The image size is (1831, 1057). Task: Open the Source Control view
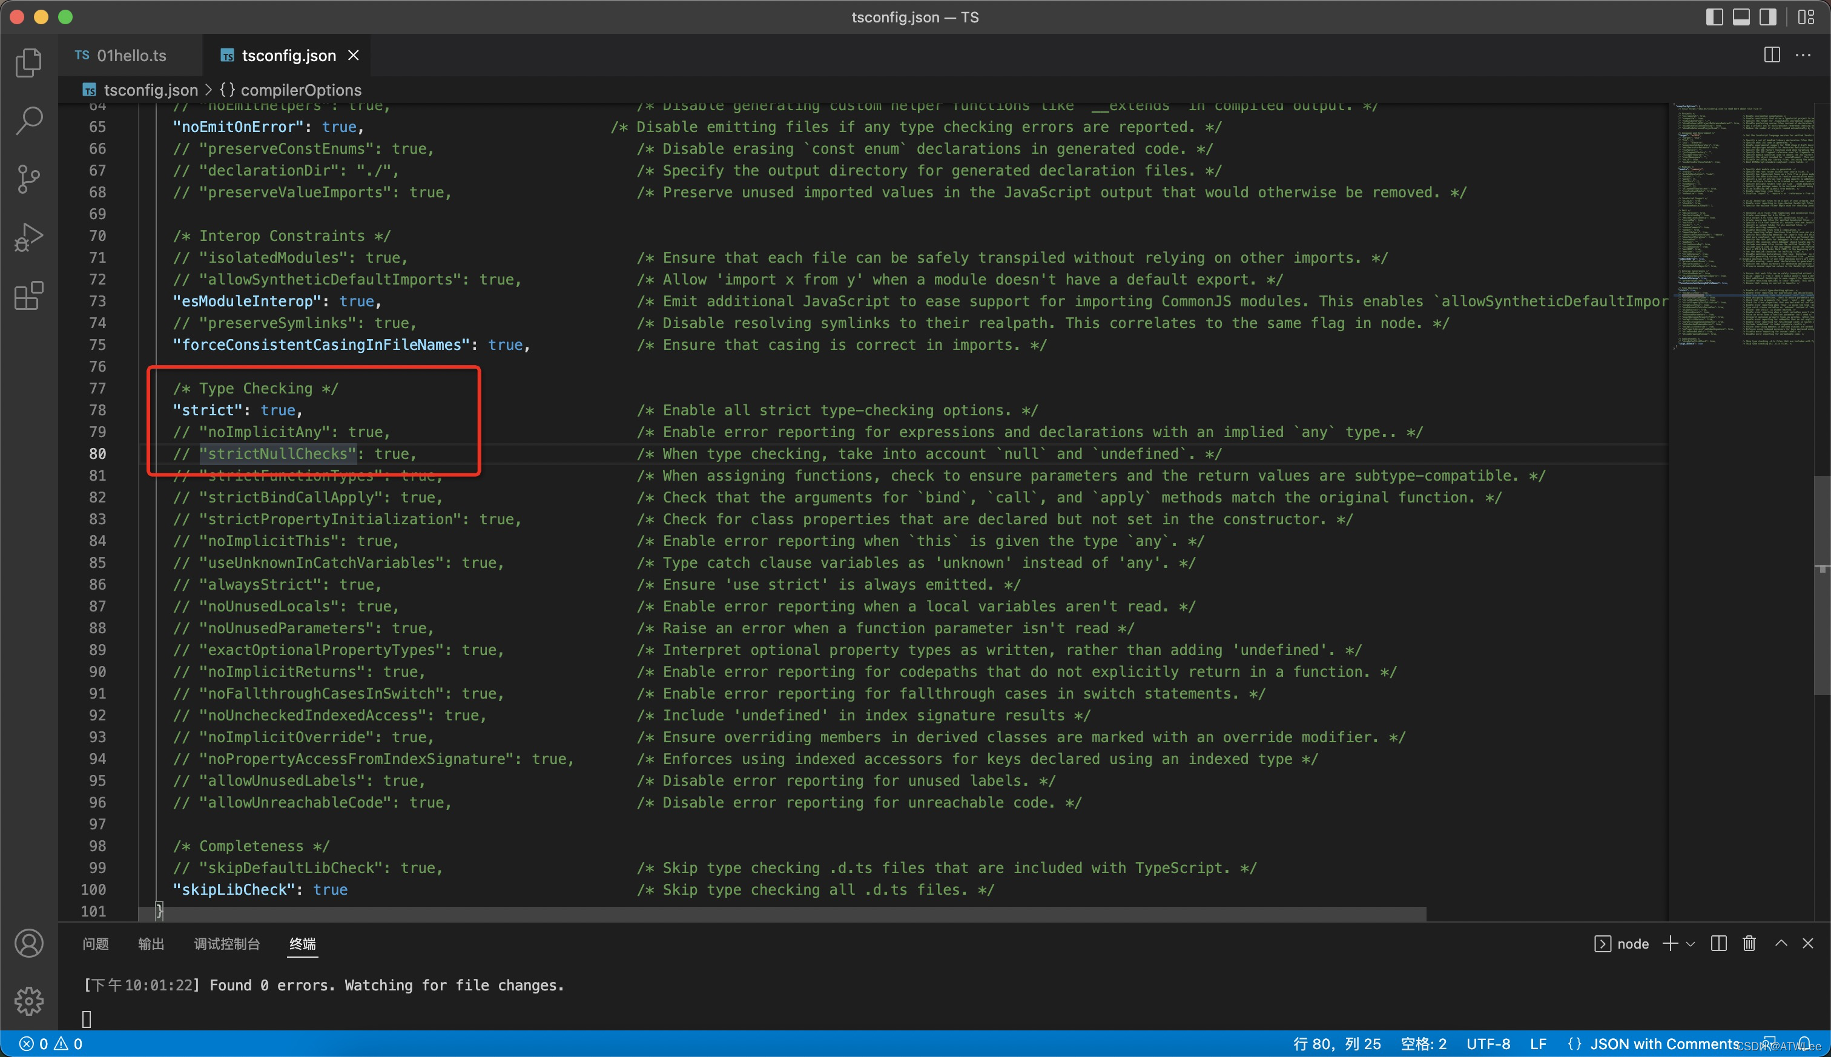tap(29, 179)
